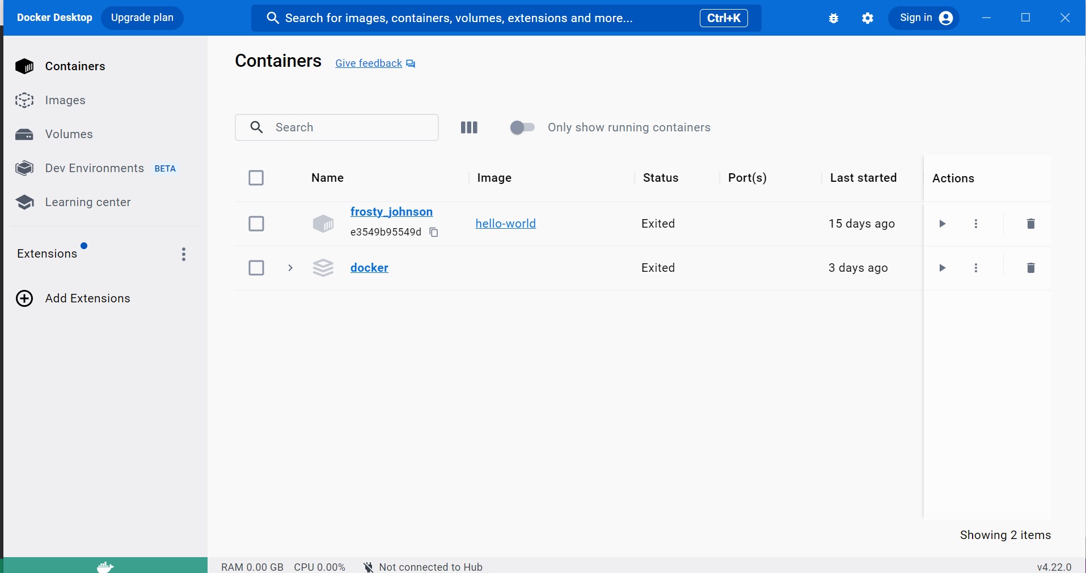Open the docker stack link
Screen dimensions: 1086x573
369,268
